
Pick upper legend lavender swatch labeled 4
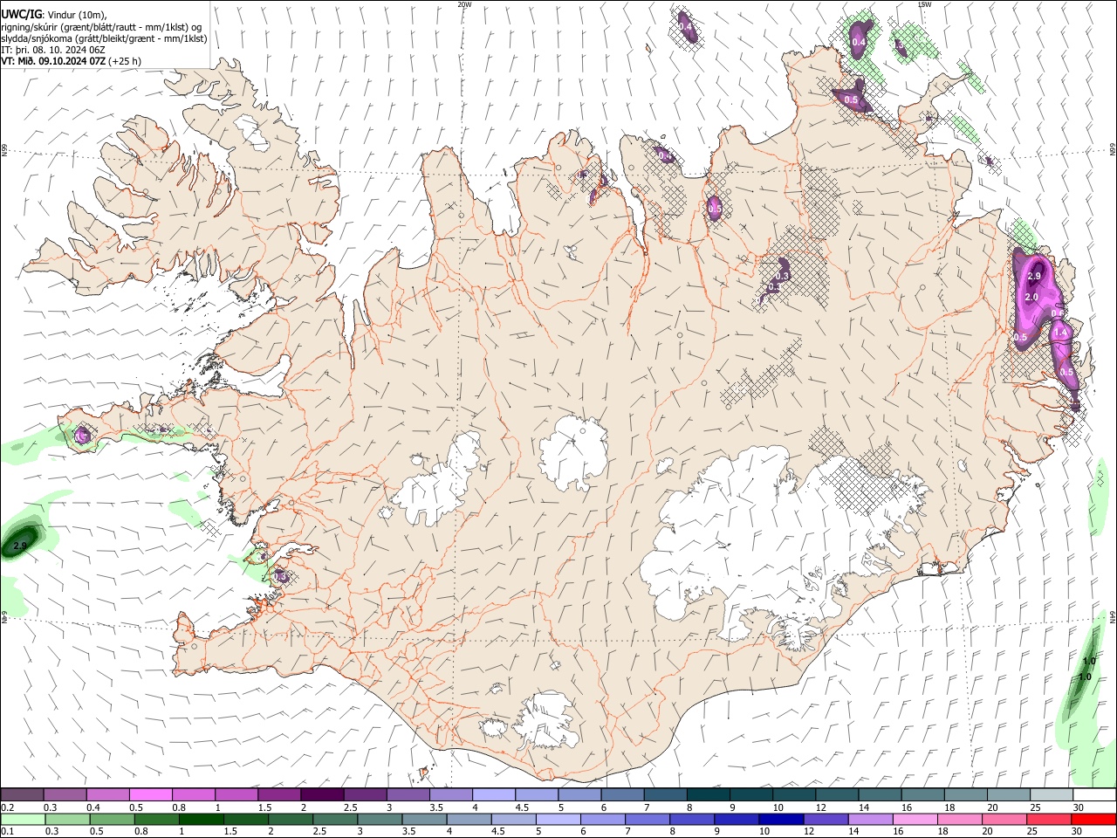493,794
